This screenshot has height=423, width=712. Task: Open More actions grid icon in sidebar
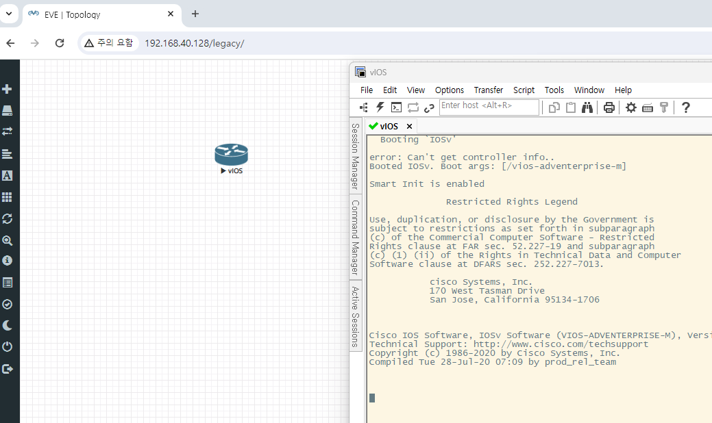click(7, 197)
